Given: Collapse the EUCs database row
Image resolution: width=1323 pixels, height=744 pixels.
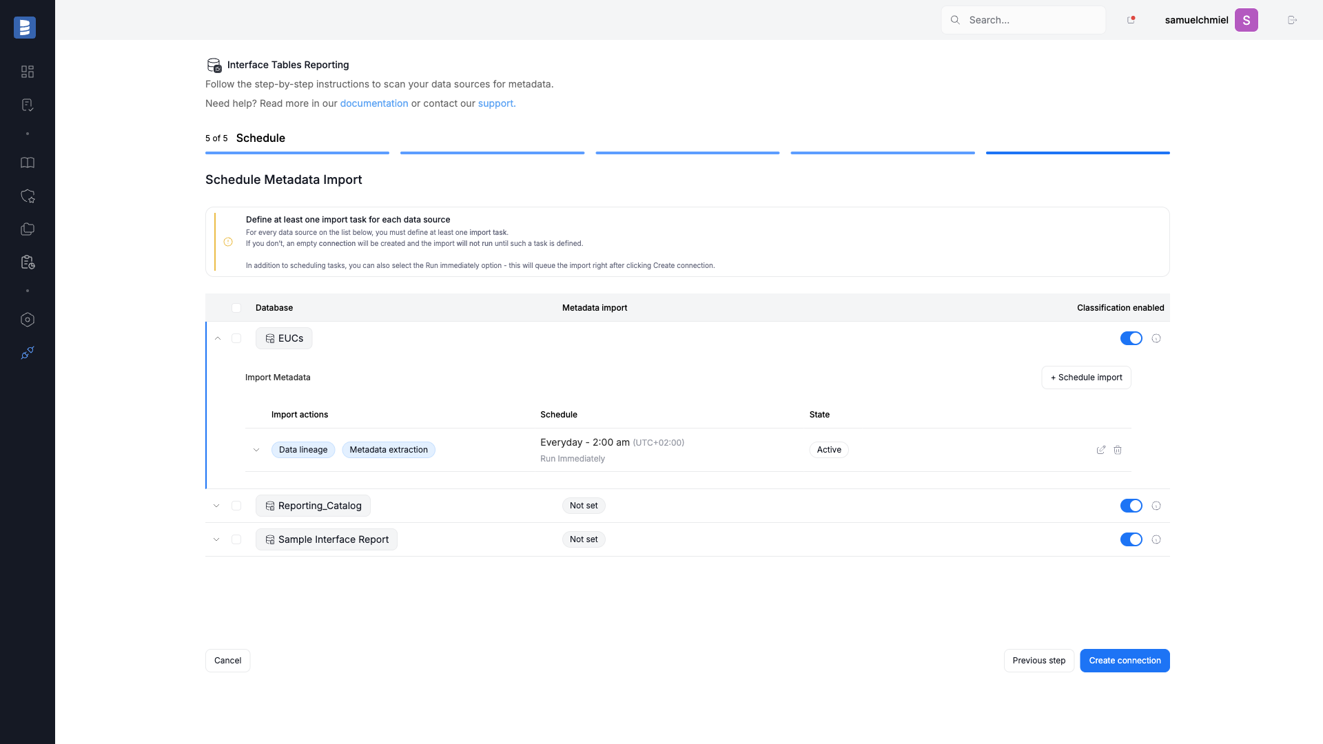Looking at the screenshot, I should coord(218,338).
